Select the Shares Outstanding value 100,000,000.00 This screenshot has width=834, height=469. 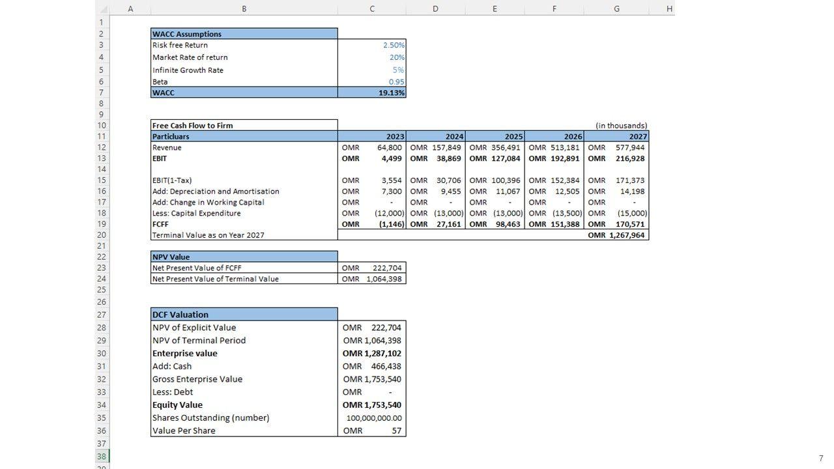pos(372,418)
